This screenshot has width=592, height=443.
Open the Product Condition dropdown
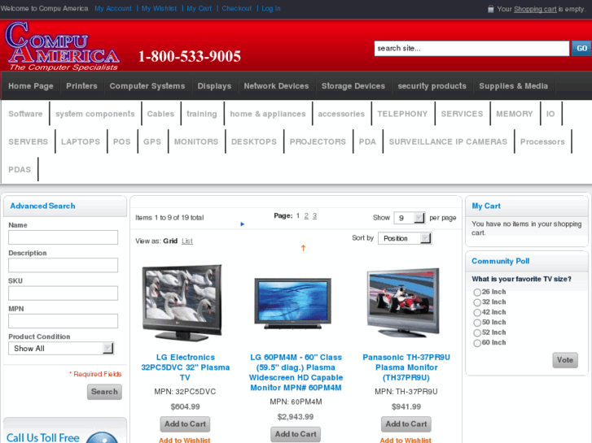61,349
